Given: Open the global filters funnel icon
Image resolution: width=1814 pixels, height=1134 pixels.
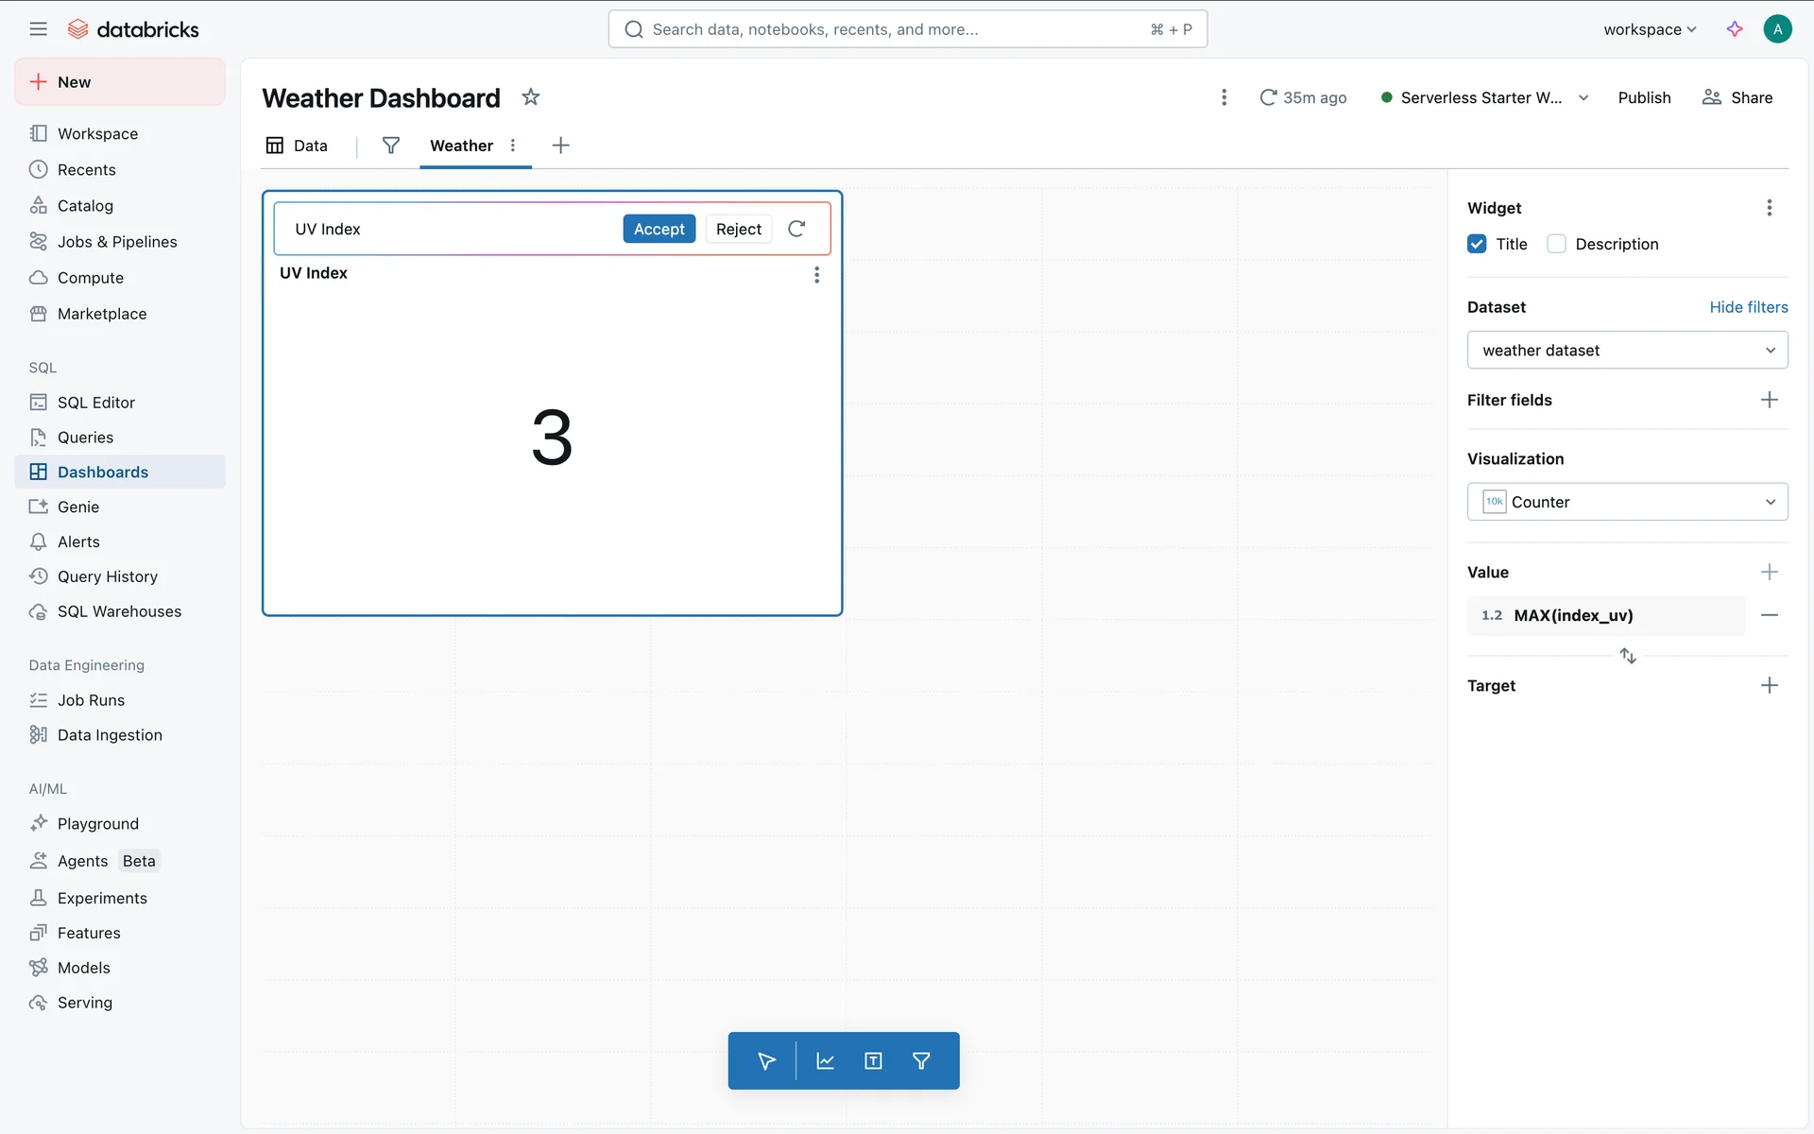Looking at the screenshot, I should point(390,146).
